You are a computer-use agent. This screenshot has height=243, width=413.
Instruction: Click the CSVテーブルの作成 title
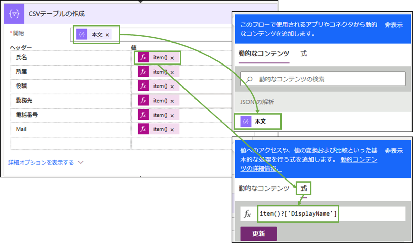(56, 14)
